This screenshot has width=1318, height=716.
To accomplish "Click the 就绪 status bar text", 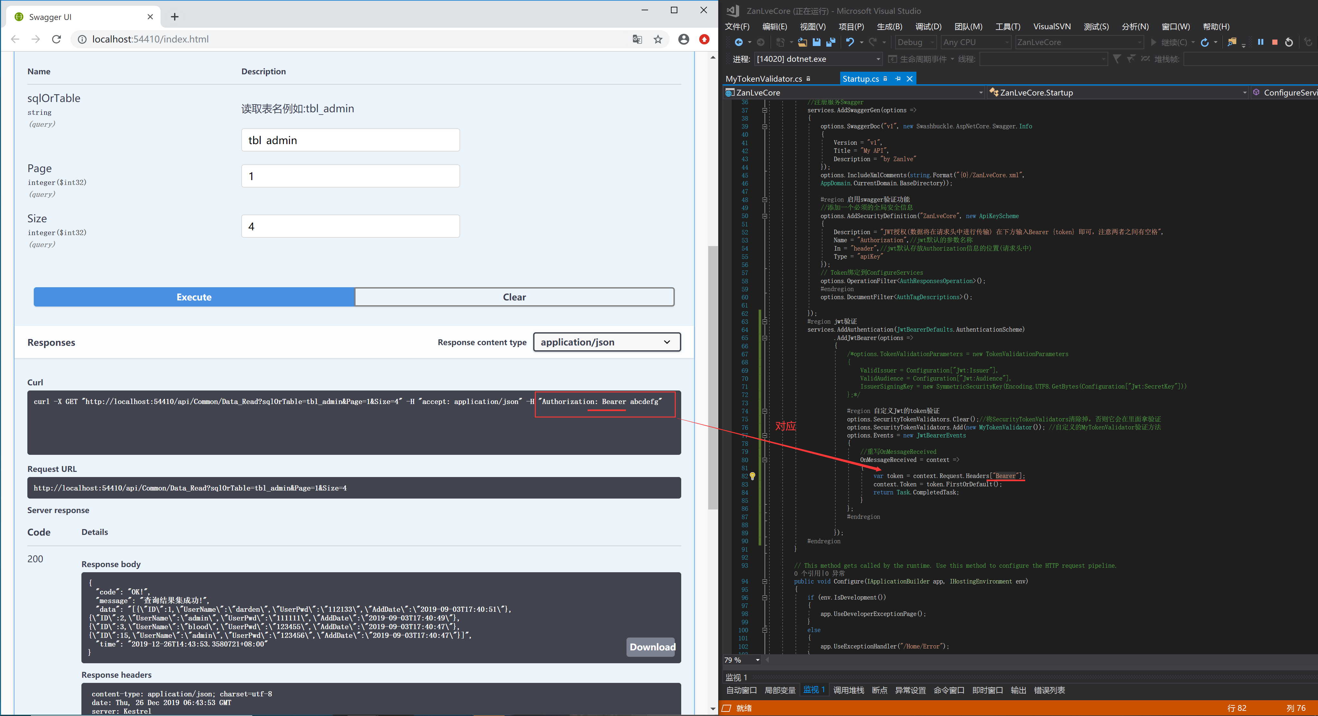I will (744, 708).
